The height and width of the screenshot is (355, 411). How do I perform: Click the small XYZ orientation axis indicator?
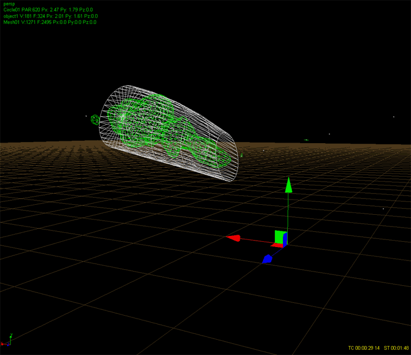pos(6,340)
